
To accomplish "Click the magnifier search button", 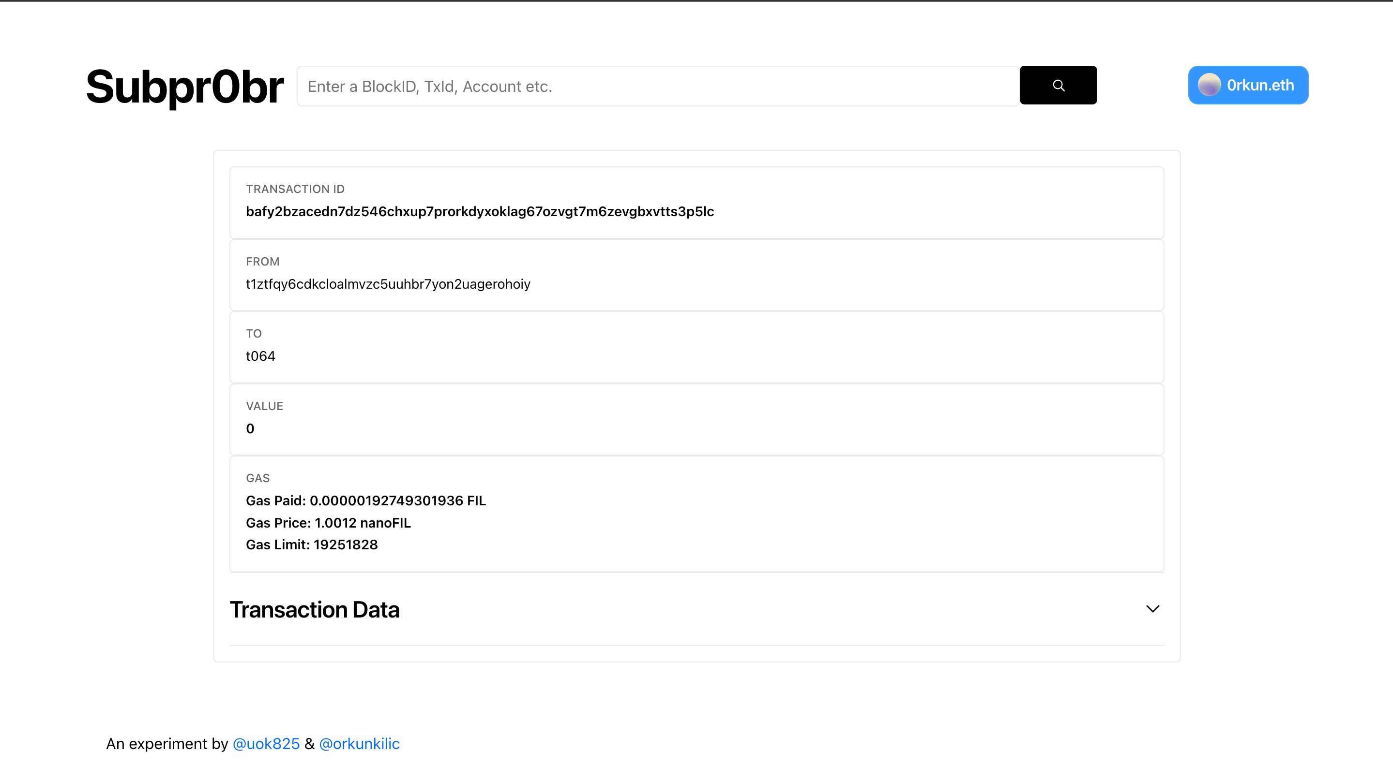I will [1058, 86].
